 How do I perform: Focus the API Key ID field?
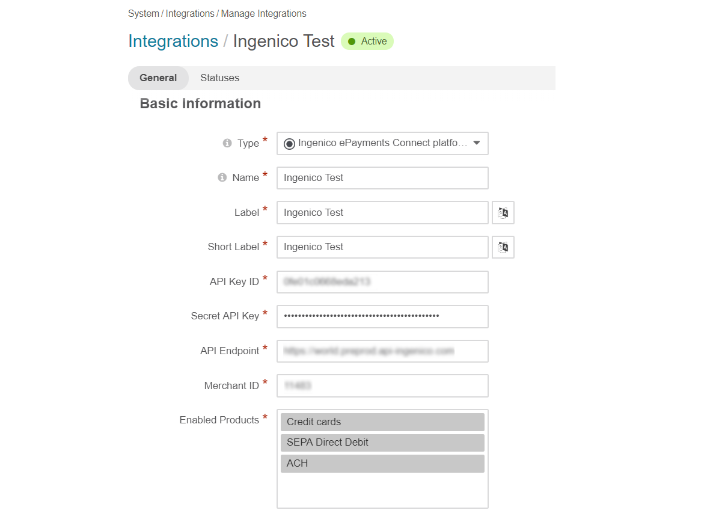pos(382,281)
